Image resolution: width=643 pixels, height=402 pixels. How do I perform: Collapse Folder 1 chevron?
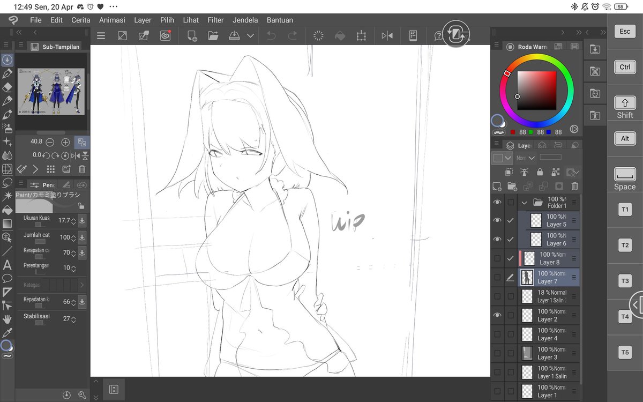click(x=525, y=203)
